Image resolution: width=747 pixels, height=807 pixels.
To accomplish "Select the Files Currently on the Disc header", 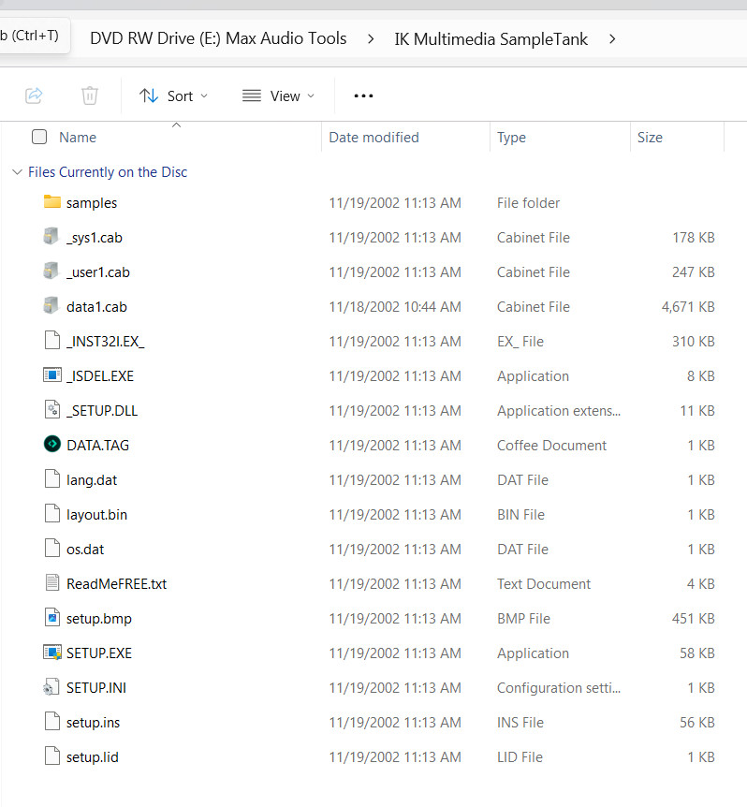I will point(108,172).
